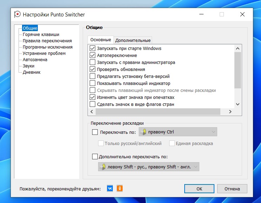Image resolution: width=261 pixels, height=203 pixels.
Task: Click the options list scroll-down arrow
Action: (x=238, y=104)
